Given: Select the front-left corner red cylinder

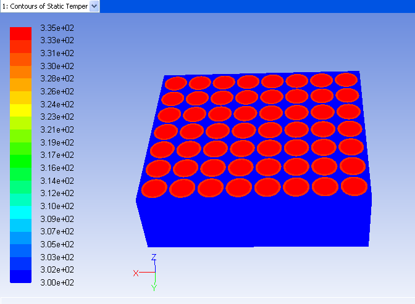Looking at the screenshot, I should 154,188.
